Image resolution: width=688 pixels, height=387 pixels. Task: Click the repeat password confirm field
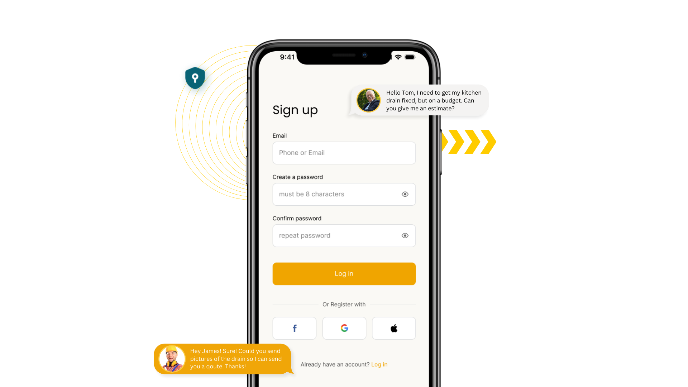pyautogui.click(x=344, y=235)
